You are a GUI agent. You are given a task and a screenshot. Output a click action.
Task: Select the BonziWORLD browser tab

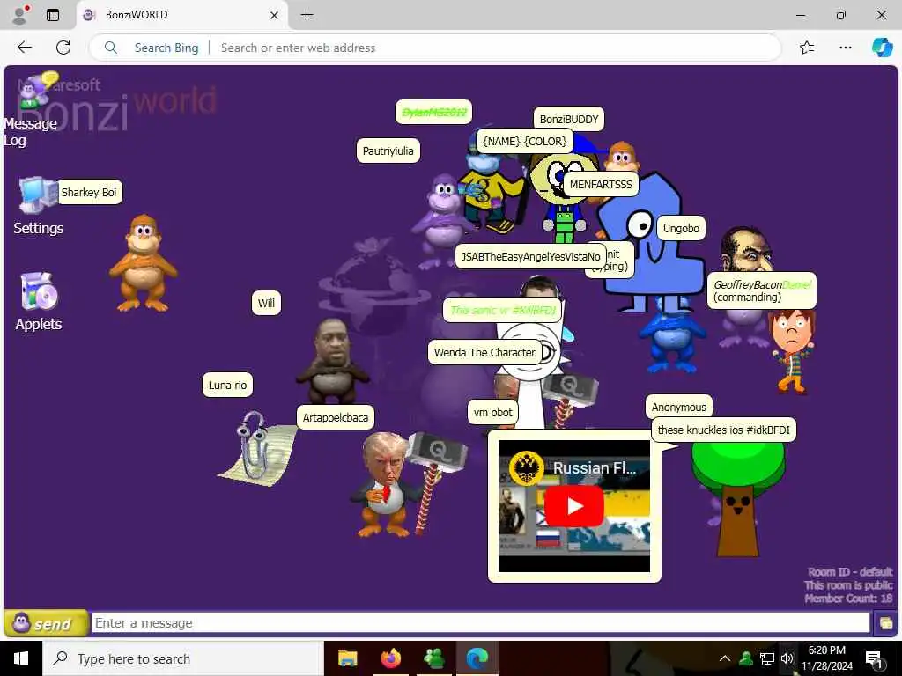181,15
